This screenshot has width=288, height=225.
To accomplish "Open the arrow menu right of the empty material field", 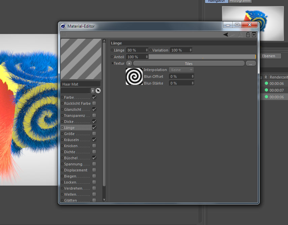I will click(x=93, y=91).
